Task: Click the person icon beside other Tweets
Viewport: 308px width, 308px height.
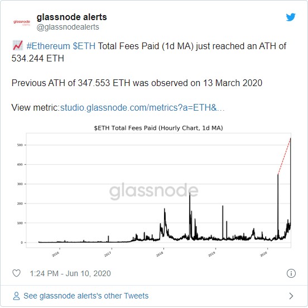Action: (x=16, y=296)
